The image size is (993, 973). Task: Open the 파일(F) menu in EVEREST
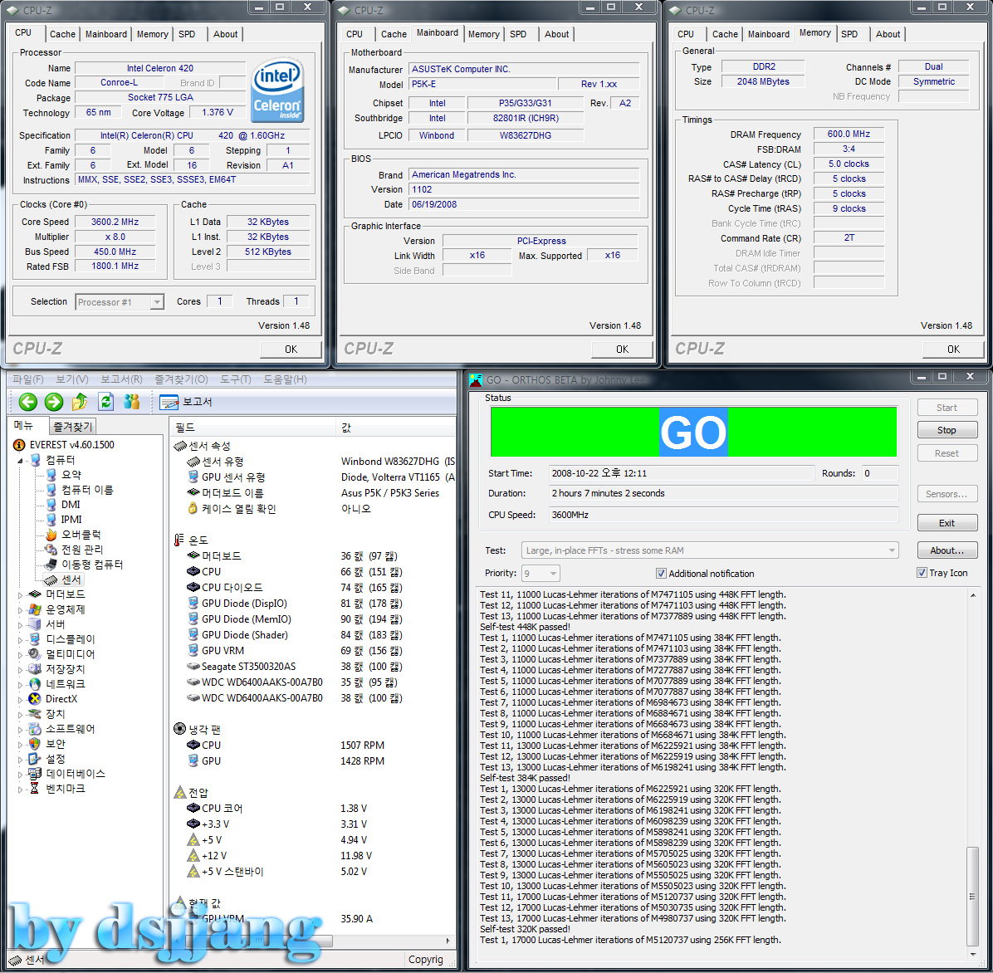[x=28, y=379]
